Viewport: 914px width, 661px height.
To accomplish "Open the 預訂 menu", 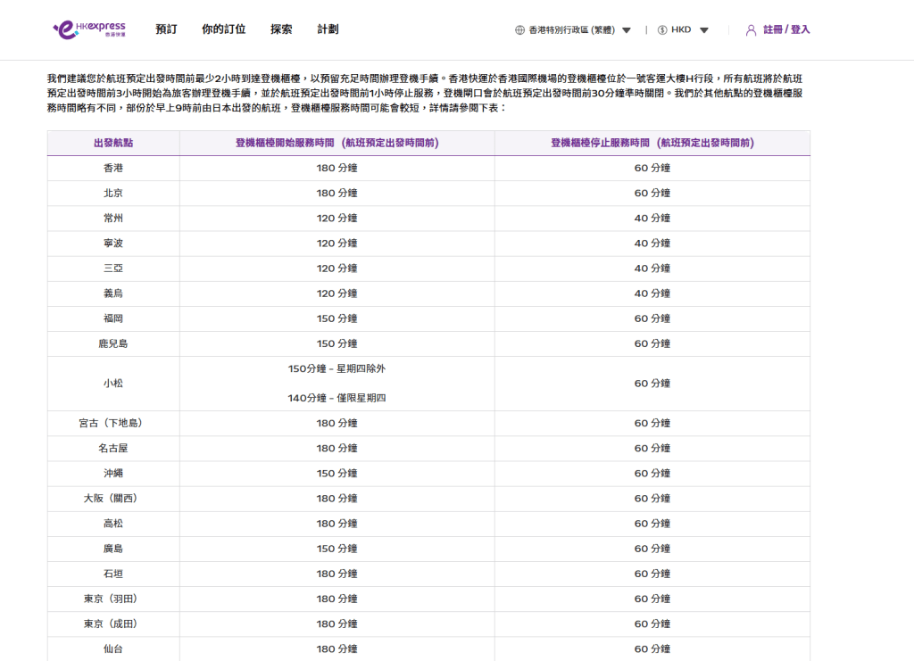I will tap(166, 29).
